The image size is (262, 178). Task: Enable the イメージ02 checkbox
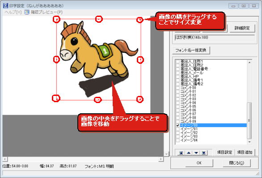tap(177, 132)
